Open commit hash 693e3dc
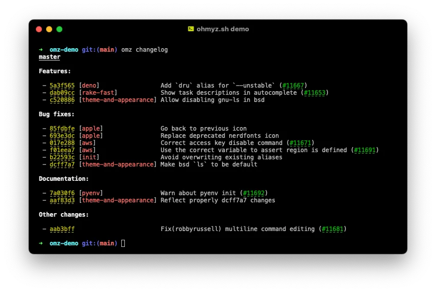 [x=62, y=136]
